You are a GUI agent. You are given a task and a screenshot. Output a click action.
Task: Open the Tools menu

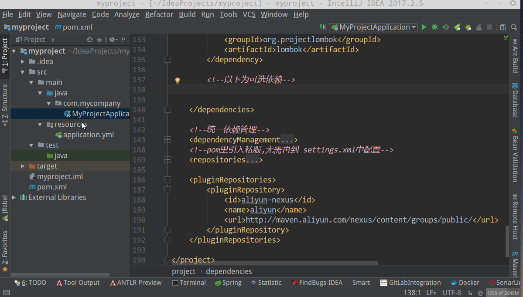coord(229,15)
